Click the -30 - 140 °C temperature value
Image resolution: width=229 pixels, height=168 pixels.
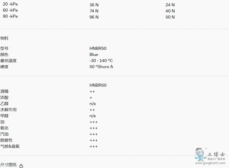(101, 60)
